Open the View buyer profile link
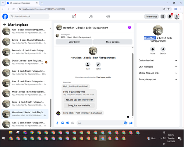 coord(103,77)
